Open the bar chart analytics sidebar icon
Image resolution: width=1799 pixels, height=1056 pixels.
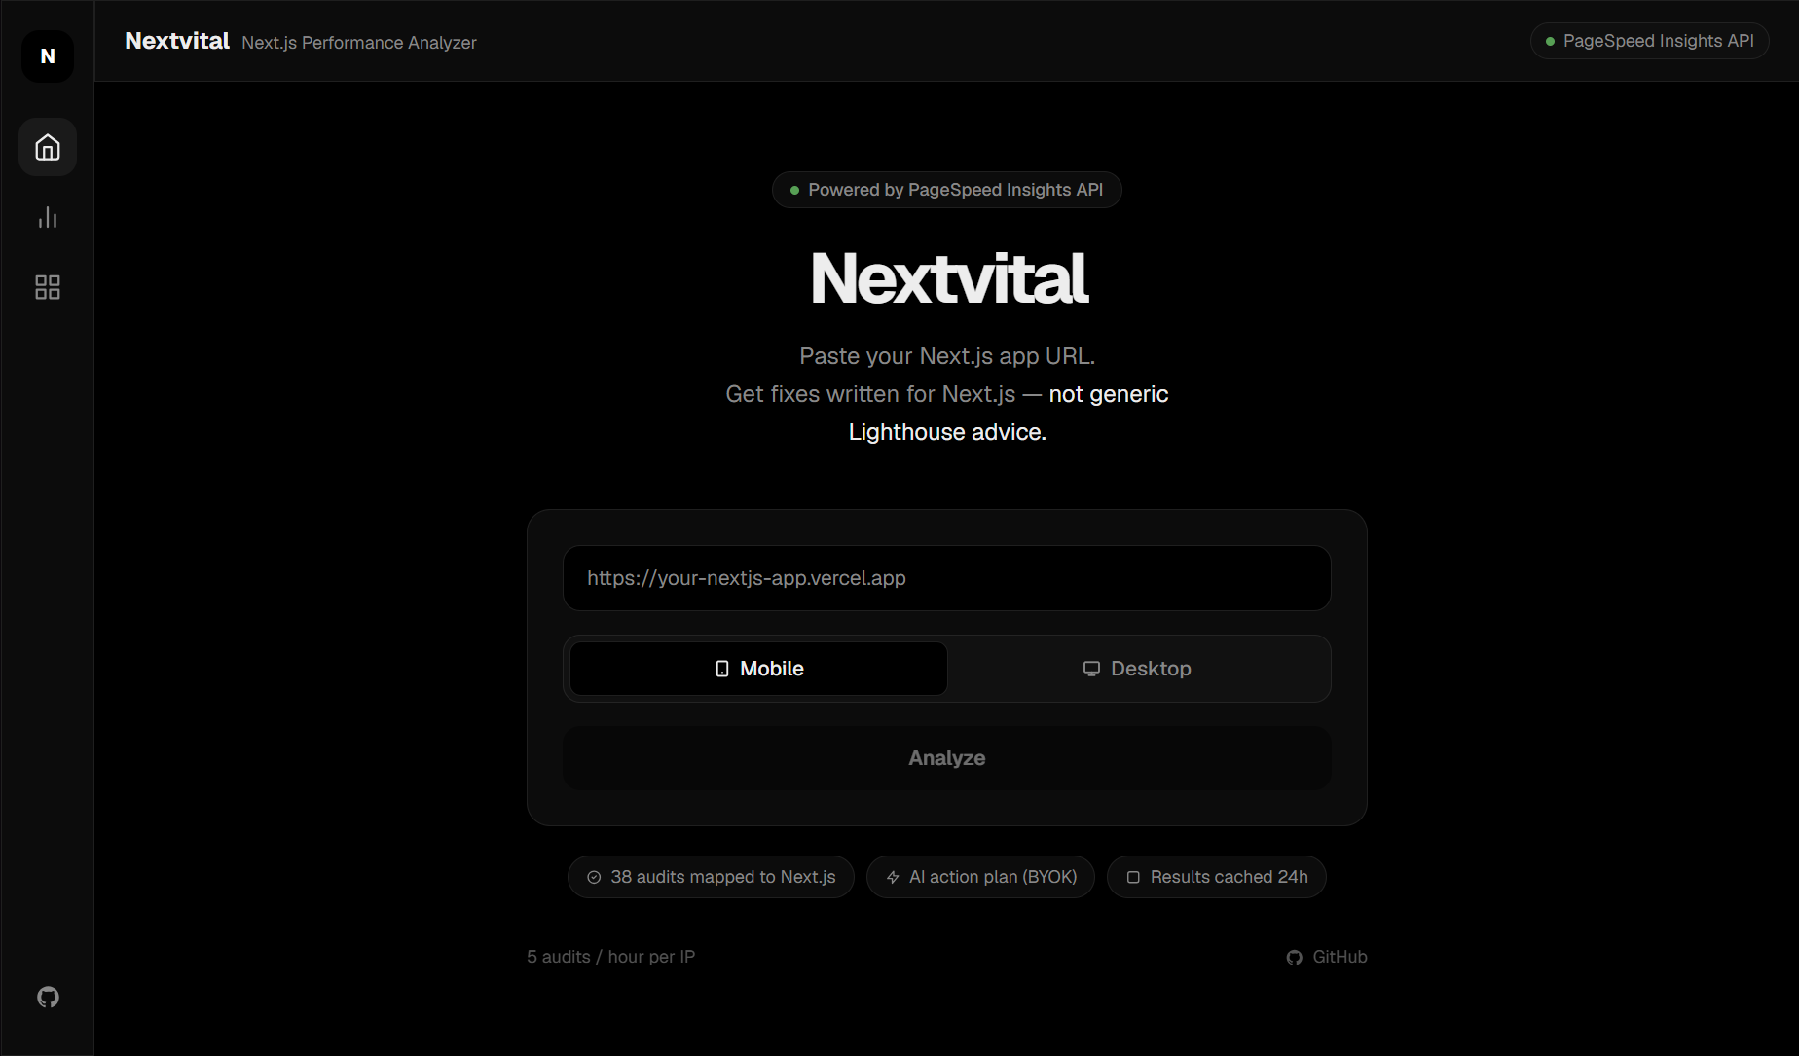(x=48, y=217)
